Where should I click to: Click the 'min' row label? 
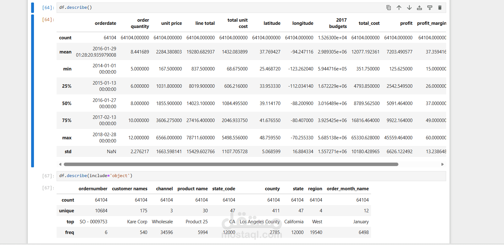tap(67, 69)
